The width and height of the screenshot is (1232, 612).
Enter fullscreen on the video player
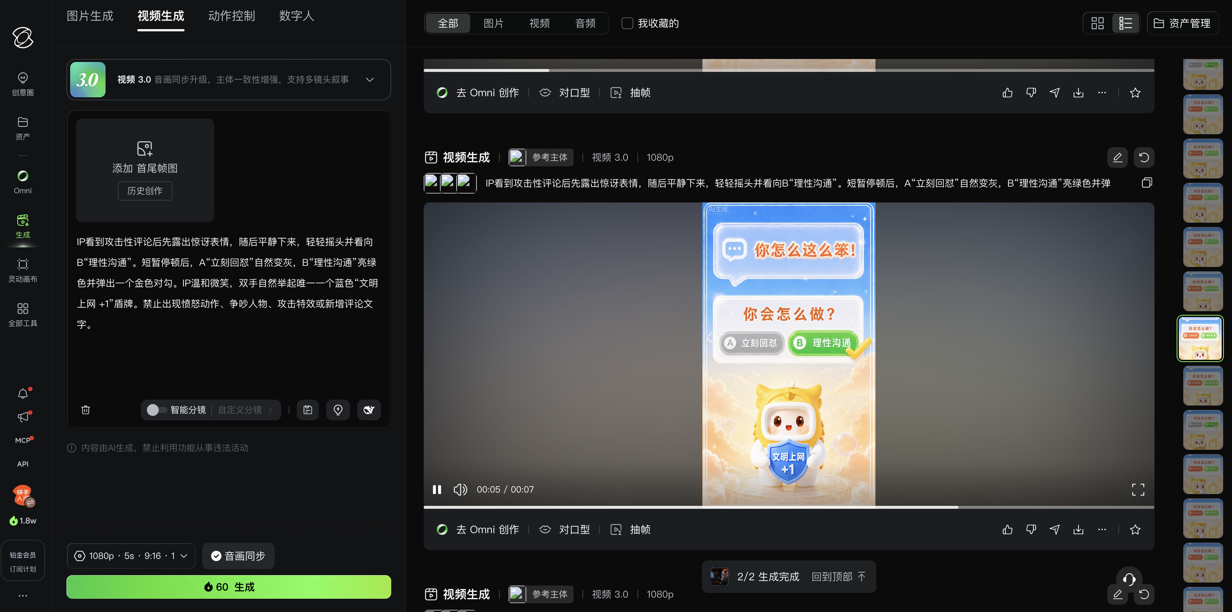1138,489
